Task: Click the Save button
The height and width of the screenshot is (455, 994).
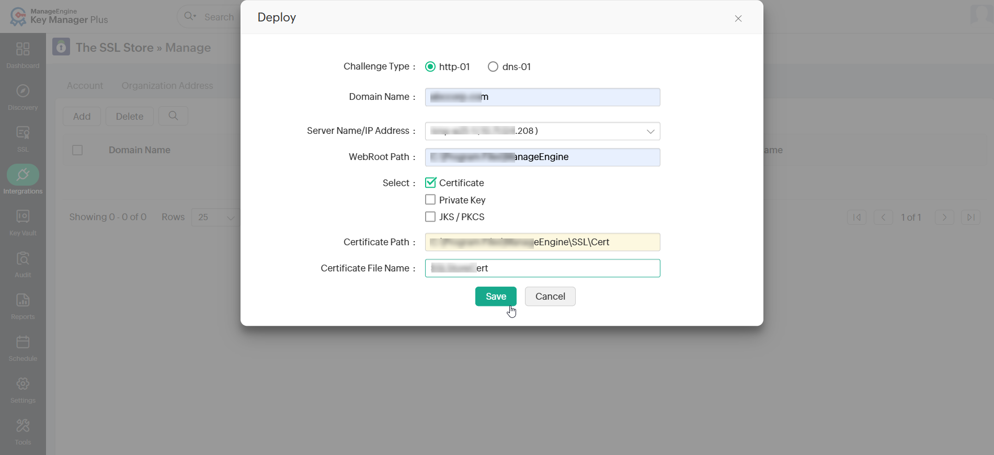Action: click(x=496, y=297)
